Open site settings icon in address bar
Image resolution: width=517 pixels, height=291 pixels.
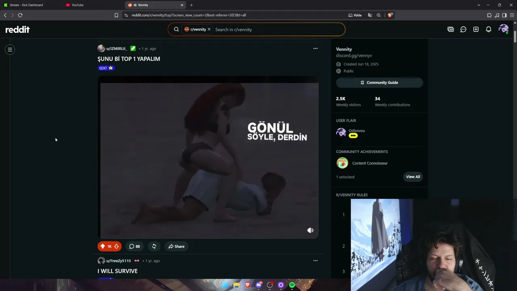coord(126,15)
